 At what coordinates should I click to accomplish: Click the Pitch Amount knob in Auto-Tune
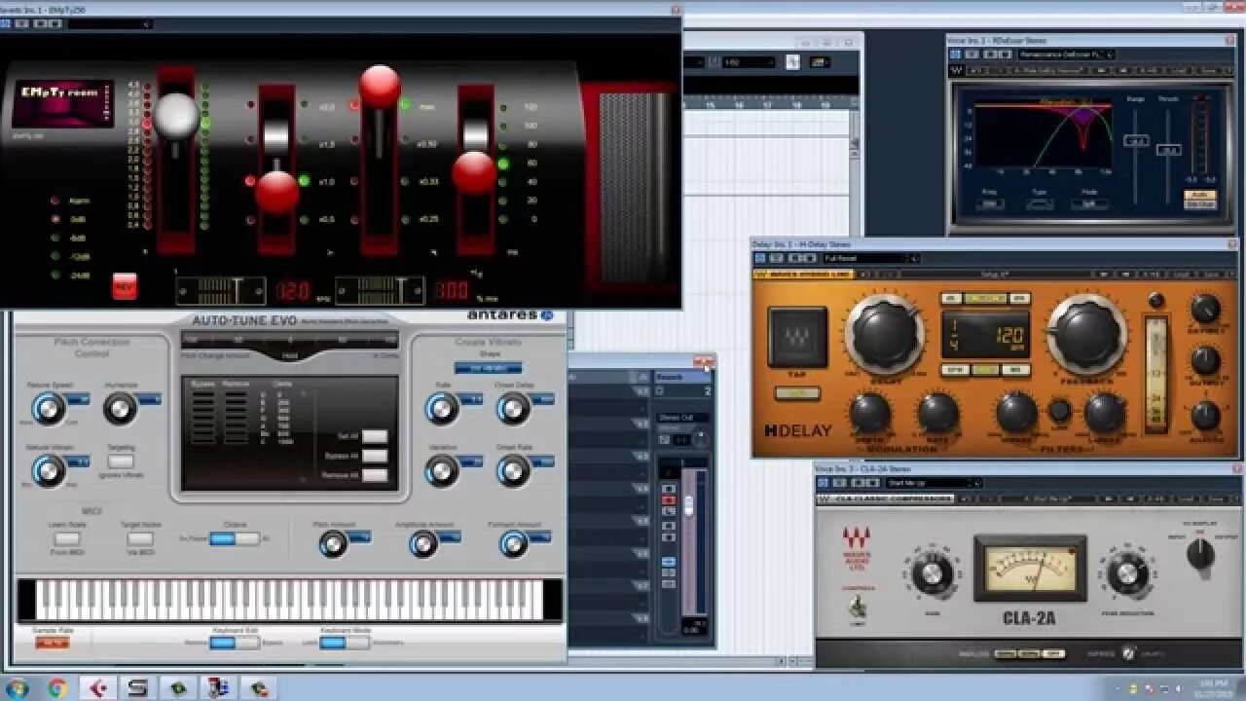pyautogui.click(x=333, y=543)
